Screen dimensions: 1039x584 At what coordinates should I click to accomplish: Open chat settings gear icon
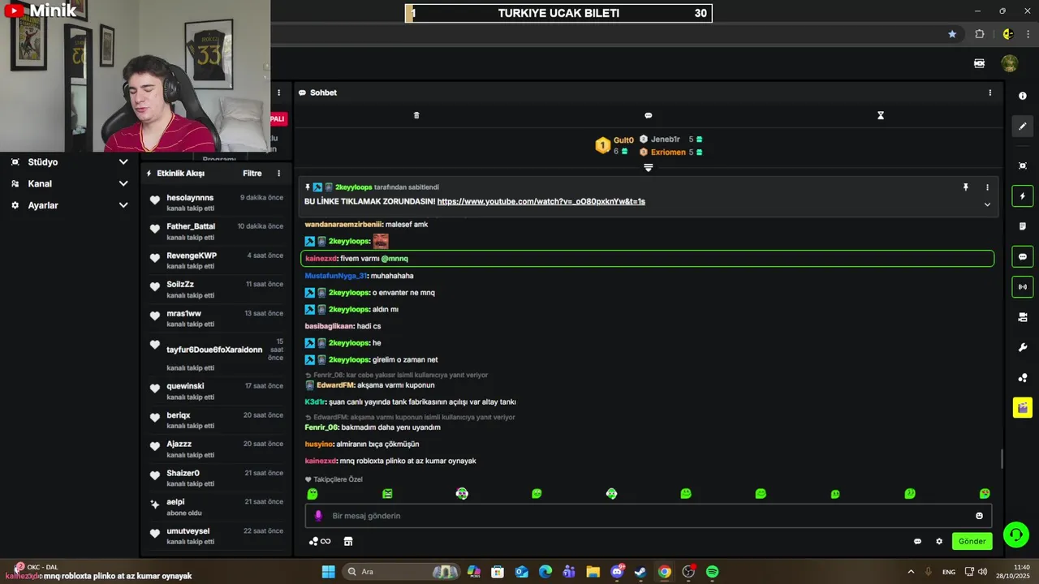pyautogui.click(x=939, y=541)
